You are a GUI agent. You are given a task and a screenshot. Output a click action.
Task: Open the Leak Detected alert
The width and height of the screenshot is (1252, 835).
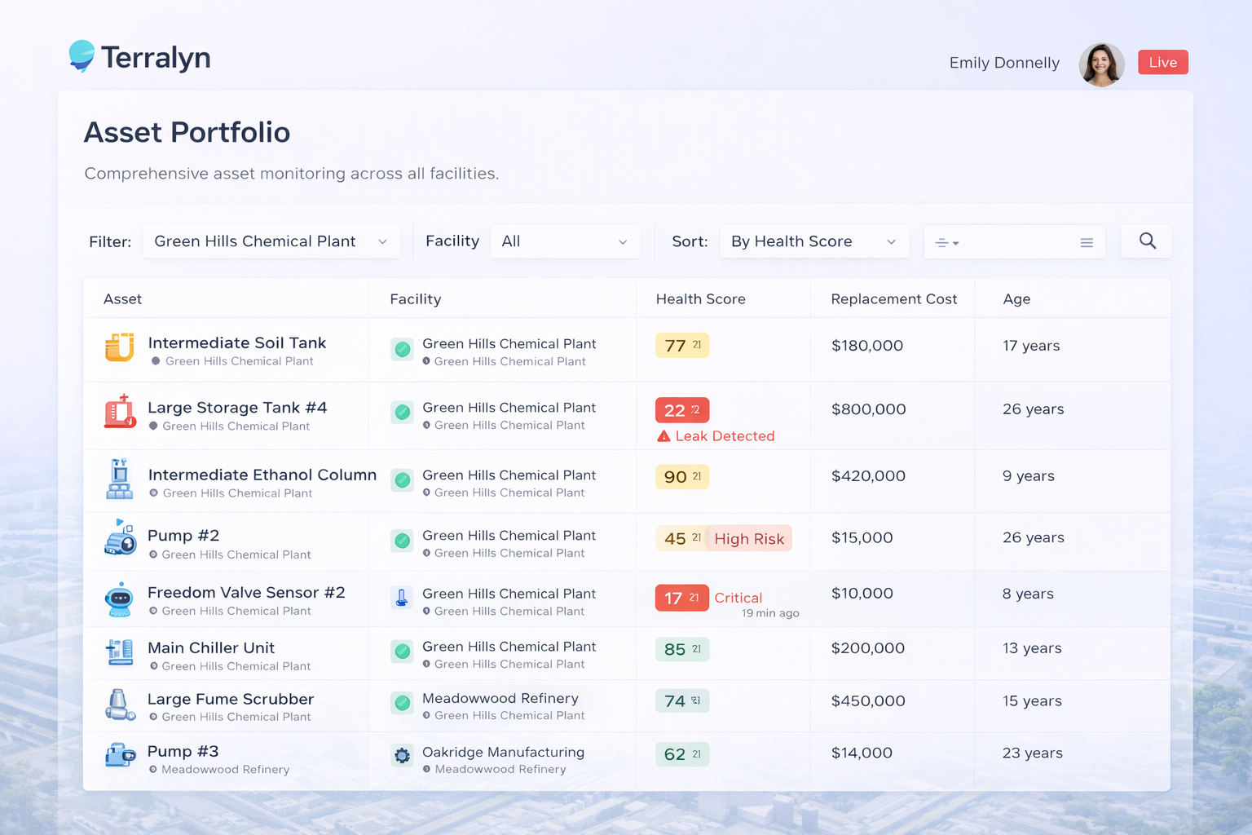(x=724, y=435)
